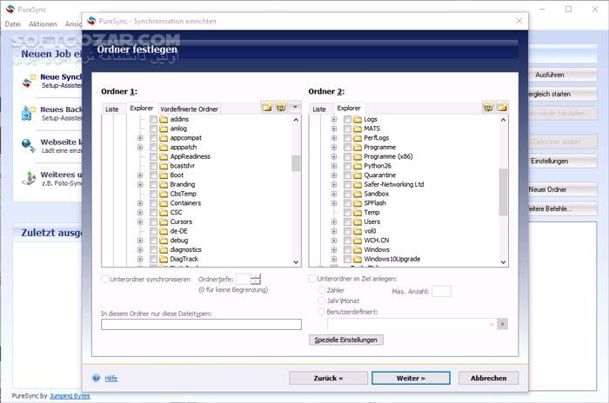Click Neues Backup icon in main window
The height and width of the screenshot is (403, 609).
click(28, 113)
